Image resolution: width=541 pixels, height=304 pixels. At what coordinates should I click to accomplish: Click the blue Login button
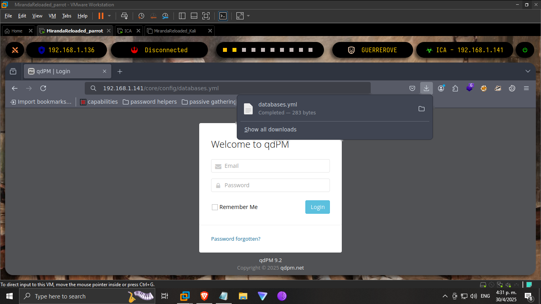coord(317,207)
